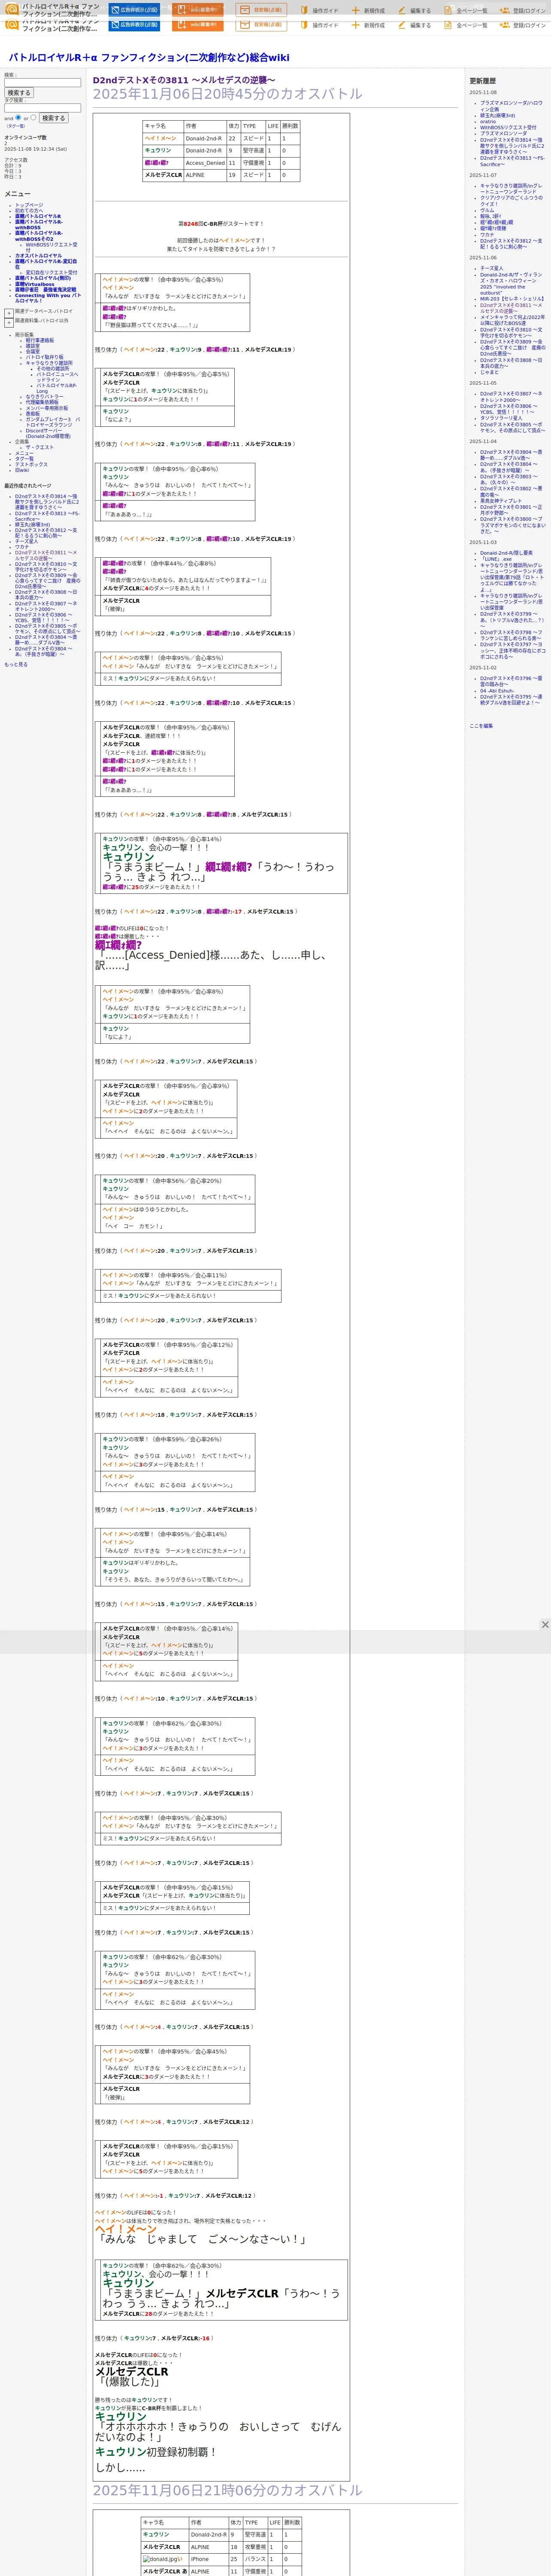Screen dimensions: 551x2576
Task: Select the "and" tag search radio button
Action: pyautogui.click(x=18, y=117)
